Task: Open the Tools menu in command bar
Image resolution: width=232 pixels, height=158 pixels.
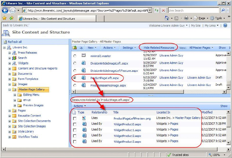Action: coord(218,18)
